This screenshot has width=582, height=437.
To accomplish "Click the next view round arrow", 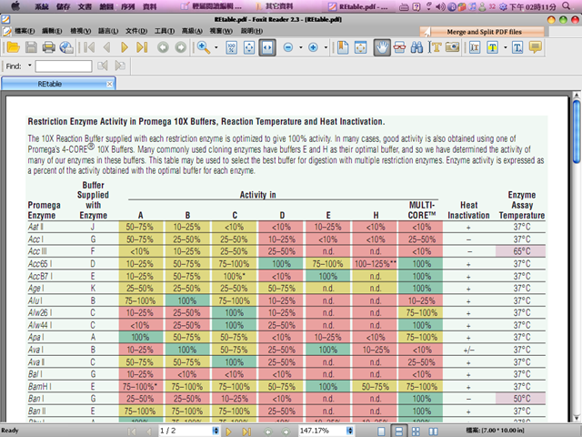I will click(x=181, y=47).
